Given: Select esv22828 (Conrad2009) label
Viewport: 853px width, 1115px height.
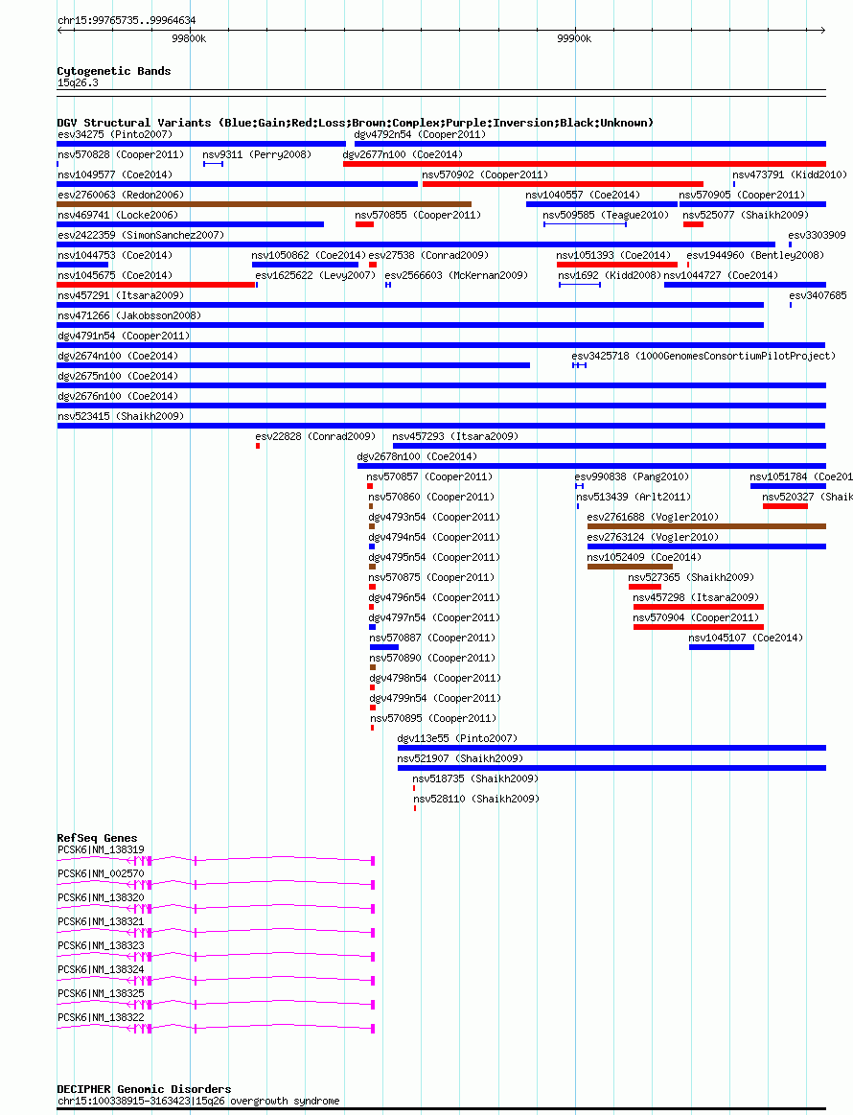Looking at the screenshot, I should [x=315, y=436].
